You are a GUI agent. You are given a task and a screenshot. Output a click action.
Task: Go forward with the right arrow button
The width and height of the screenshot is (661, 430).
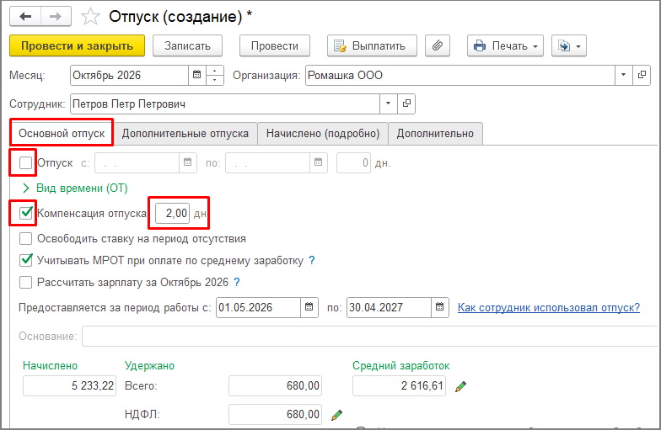coord(56,17)
